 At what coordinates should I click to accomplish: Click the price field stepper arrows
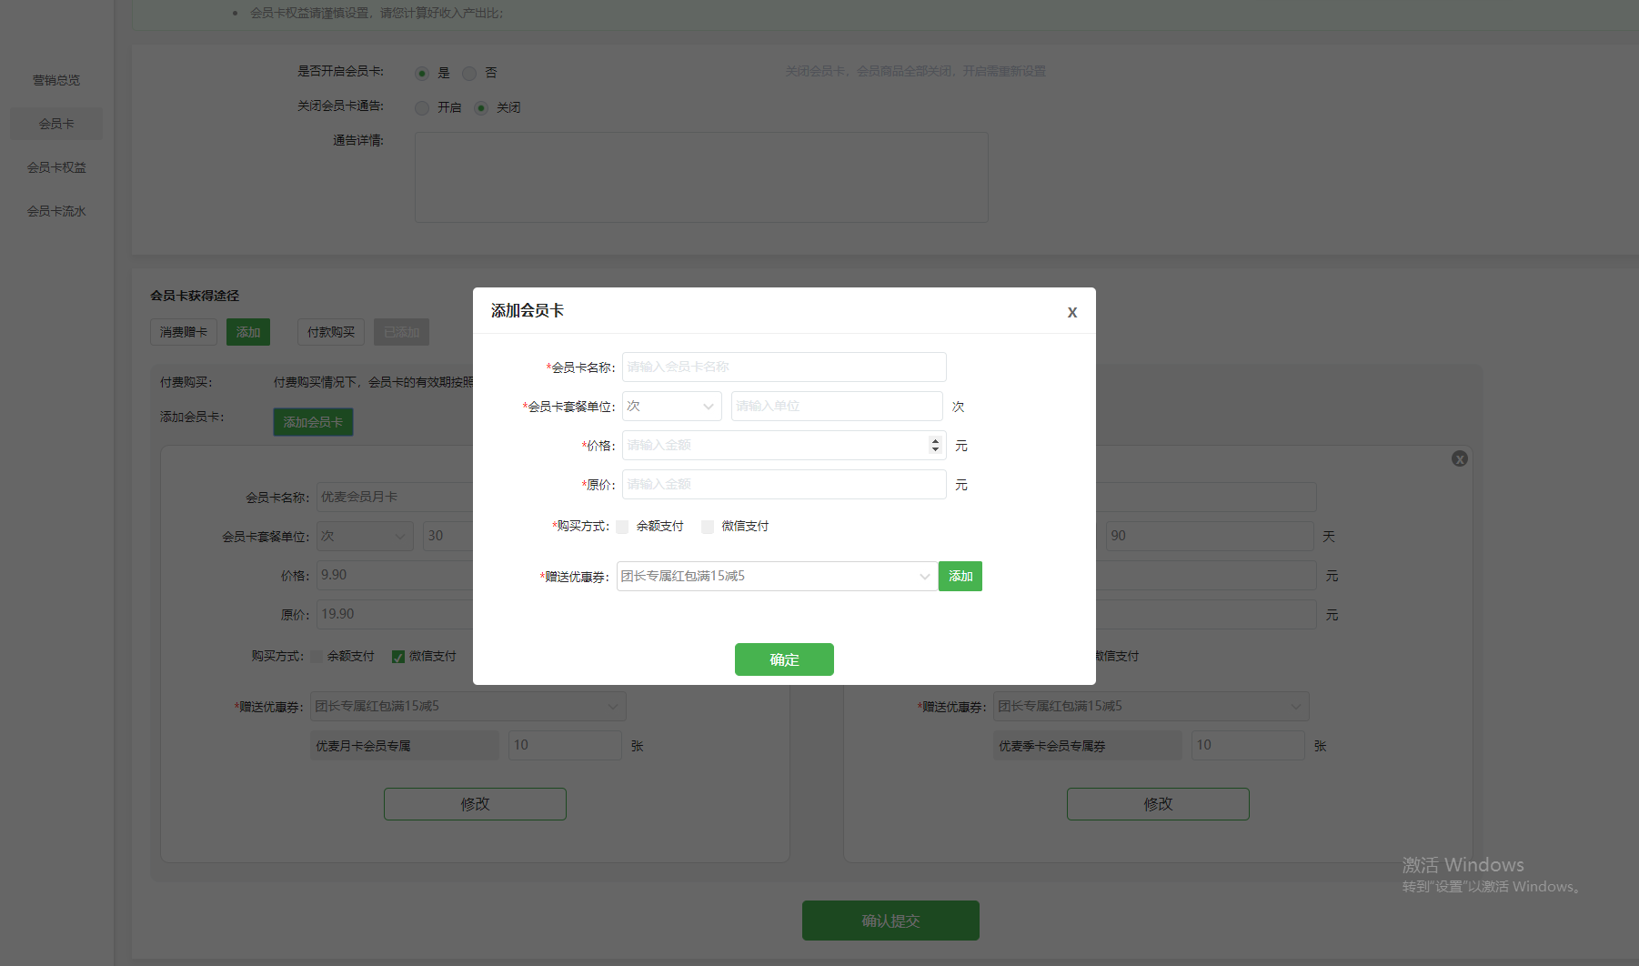point(934,445)
